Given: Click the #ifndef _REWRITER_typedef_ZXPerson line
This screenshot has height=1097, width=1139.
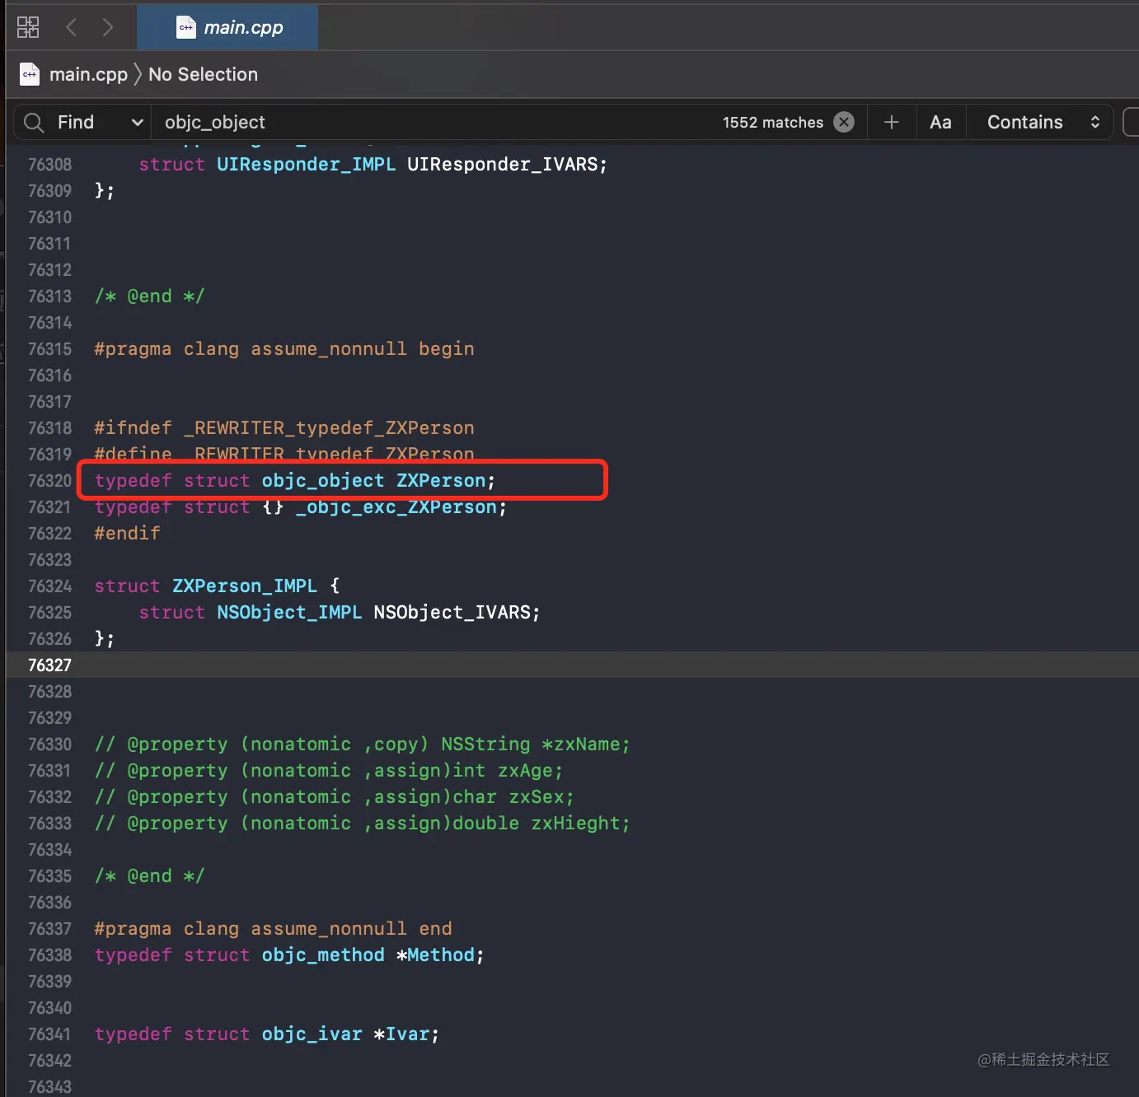Looking at the screenshot, I should (284, 428).
